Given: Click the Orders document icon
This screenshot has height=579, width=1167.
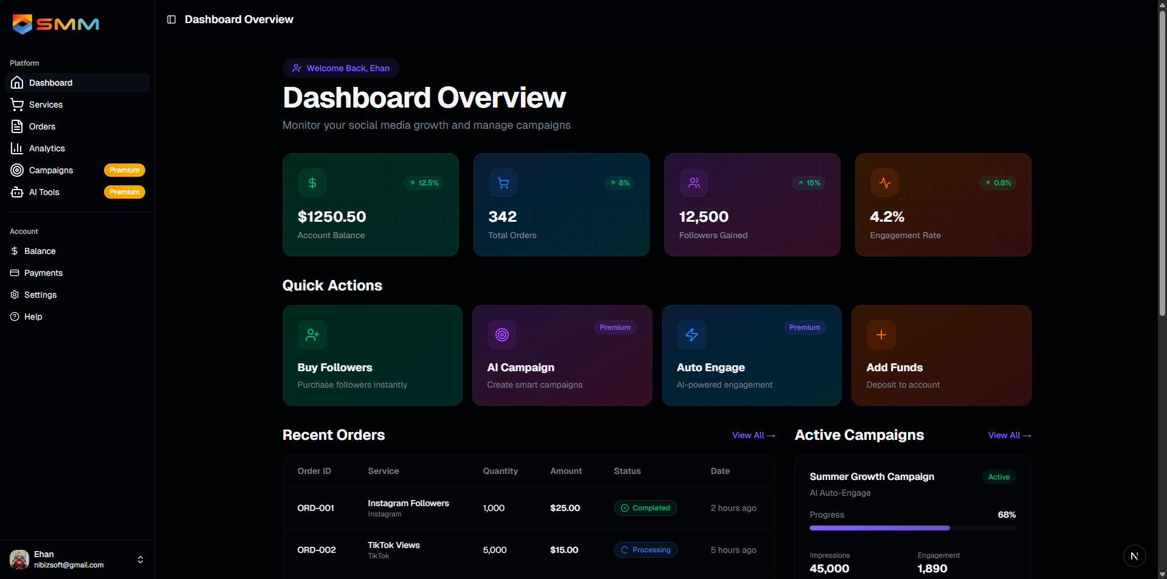Looking at the screenshot, I should pyautogui.click(x=17, y=126).
